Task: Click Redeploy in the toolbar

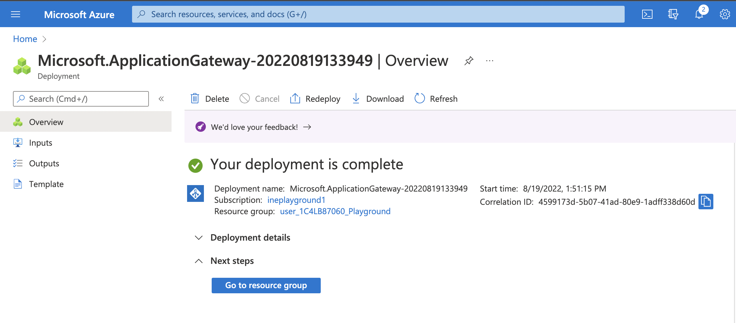Action: click(x=315, y=99)
